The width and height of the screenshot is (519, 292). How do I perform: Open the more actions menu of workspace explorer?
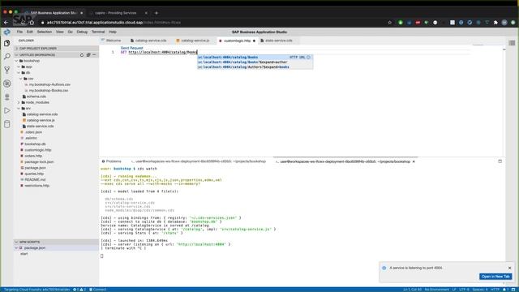point(94,55)
